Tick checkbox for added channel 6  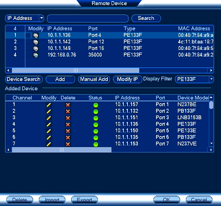(x=8, y=138)
